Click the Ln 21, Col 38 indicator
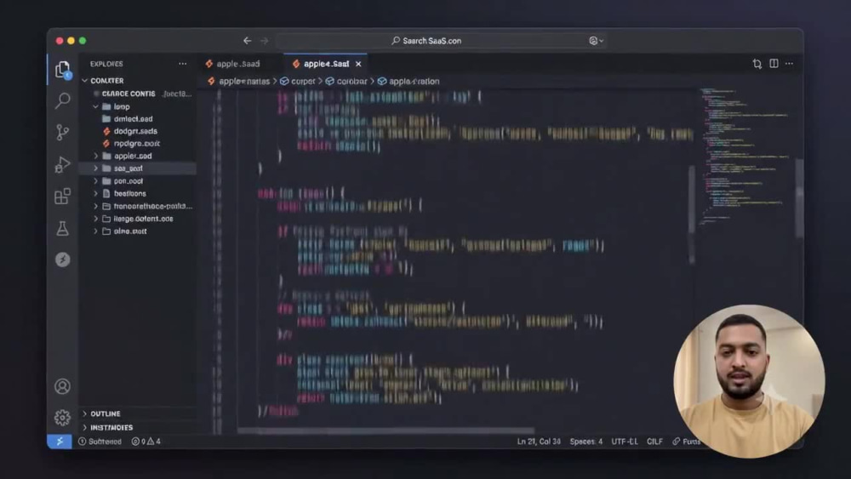 (539, 442)
